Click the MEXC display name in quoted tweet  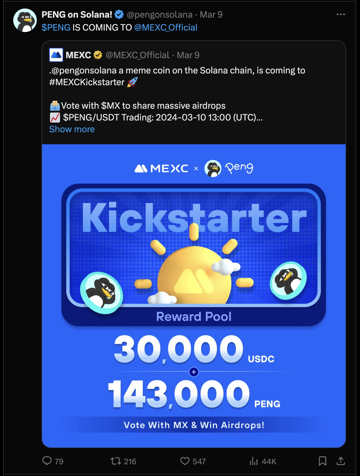pyautogui.click(x=78, y=55)
